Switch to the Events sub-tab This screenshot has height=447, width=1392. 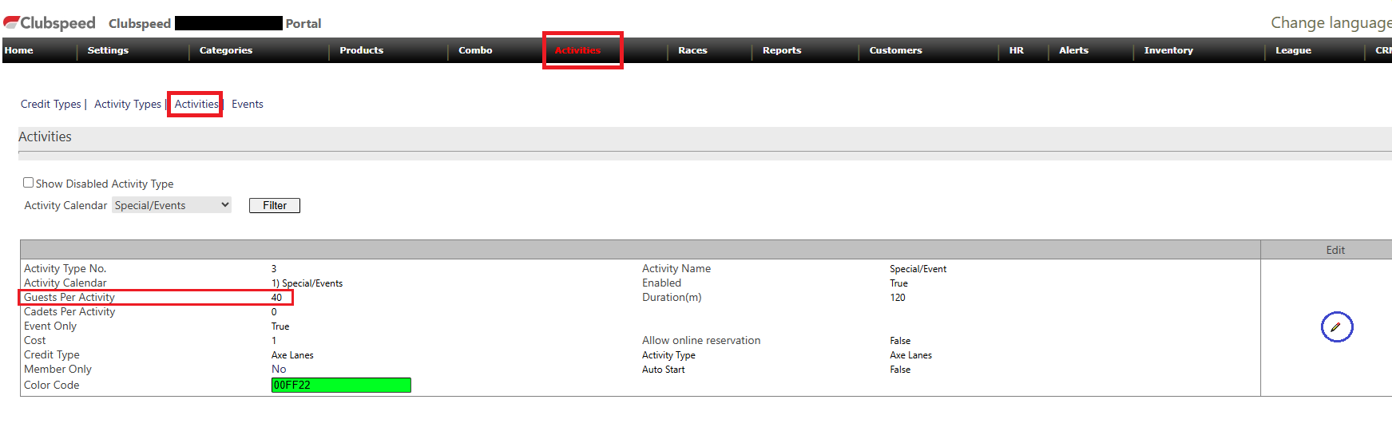(248, 105)
